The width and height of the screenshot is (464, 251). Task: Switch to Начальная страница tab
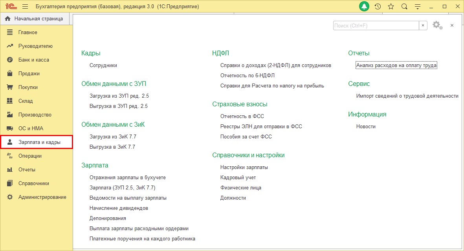click(35, 18)
